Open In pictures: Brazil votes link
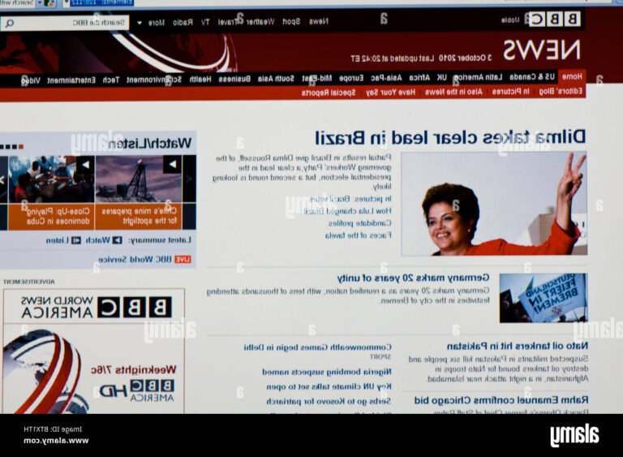This screenshot has height=457, width=623. tap(350, 199)
